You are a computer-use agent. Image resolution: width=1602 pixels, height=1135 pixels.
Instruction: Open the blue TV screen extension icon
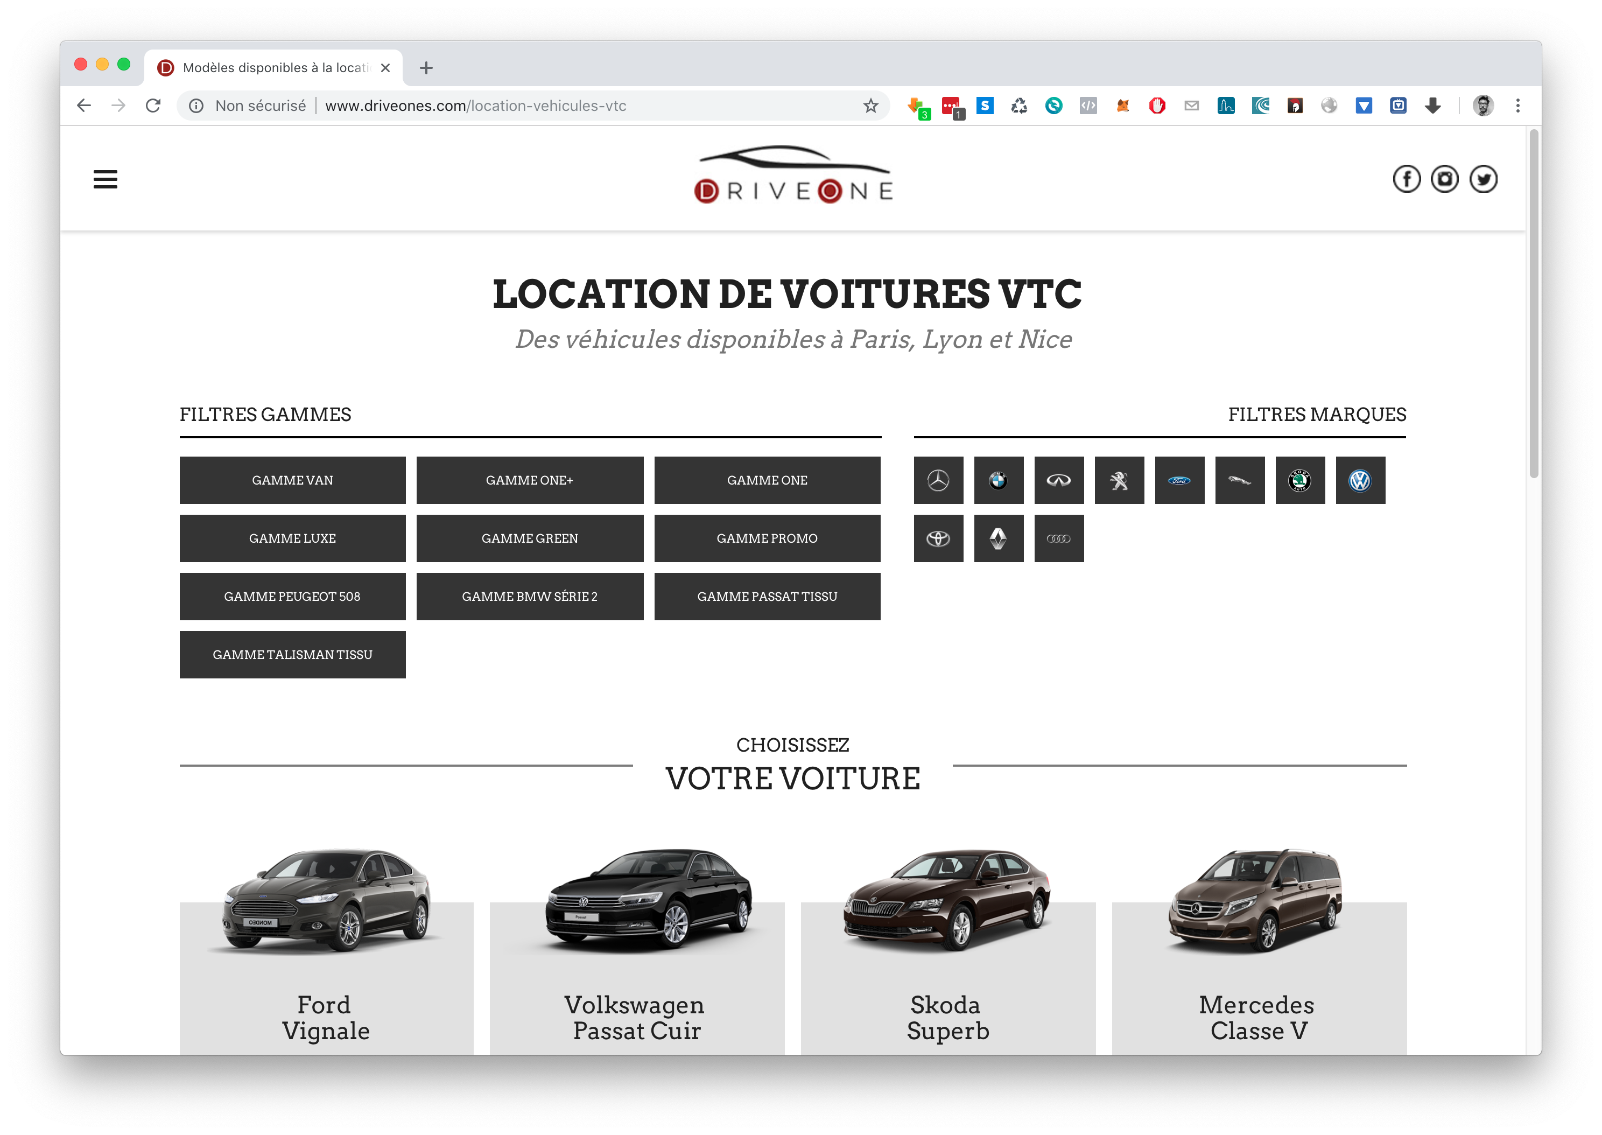click(1398, 106)
